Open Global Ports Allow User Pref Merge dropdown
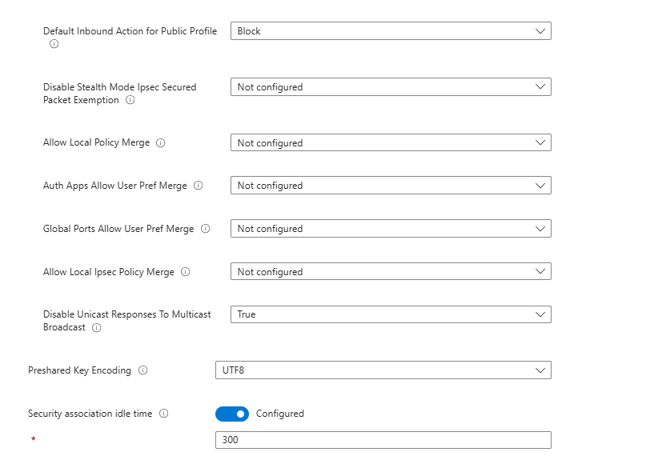The image size is (658, 468). 391,229
